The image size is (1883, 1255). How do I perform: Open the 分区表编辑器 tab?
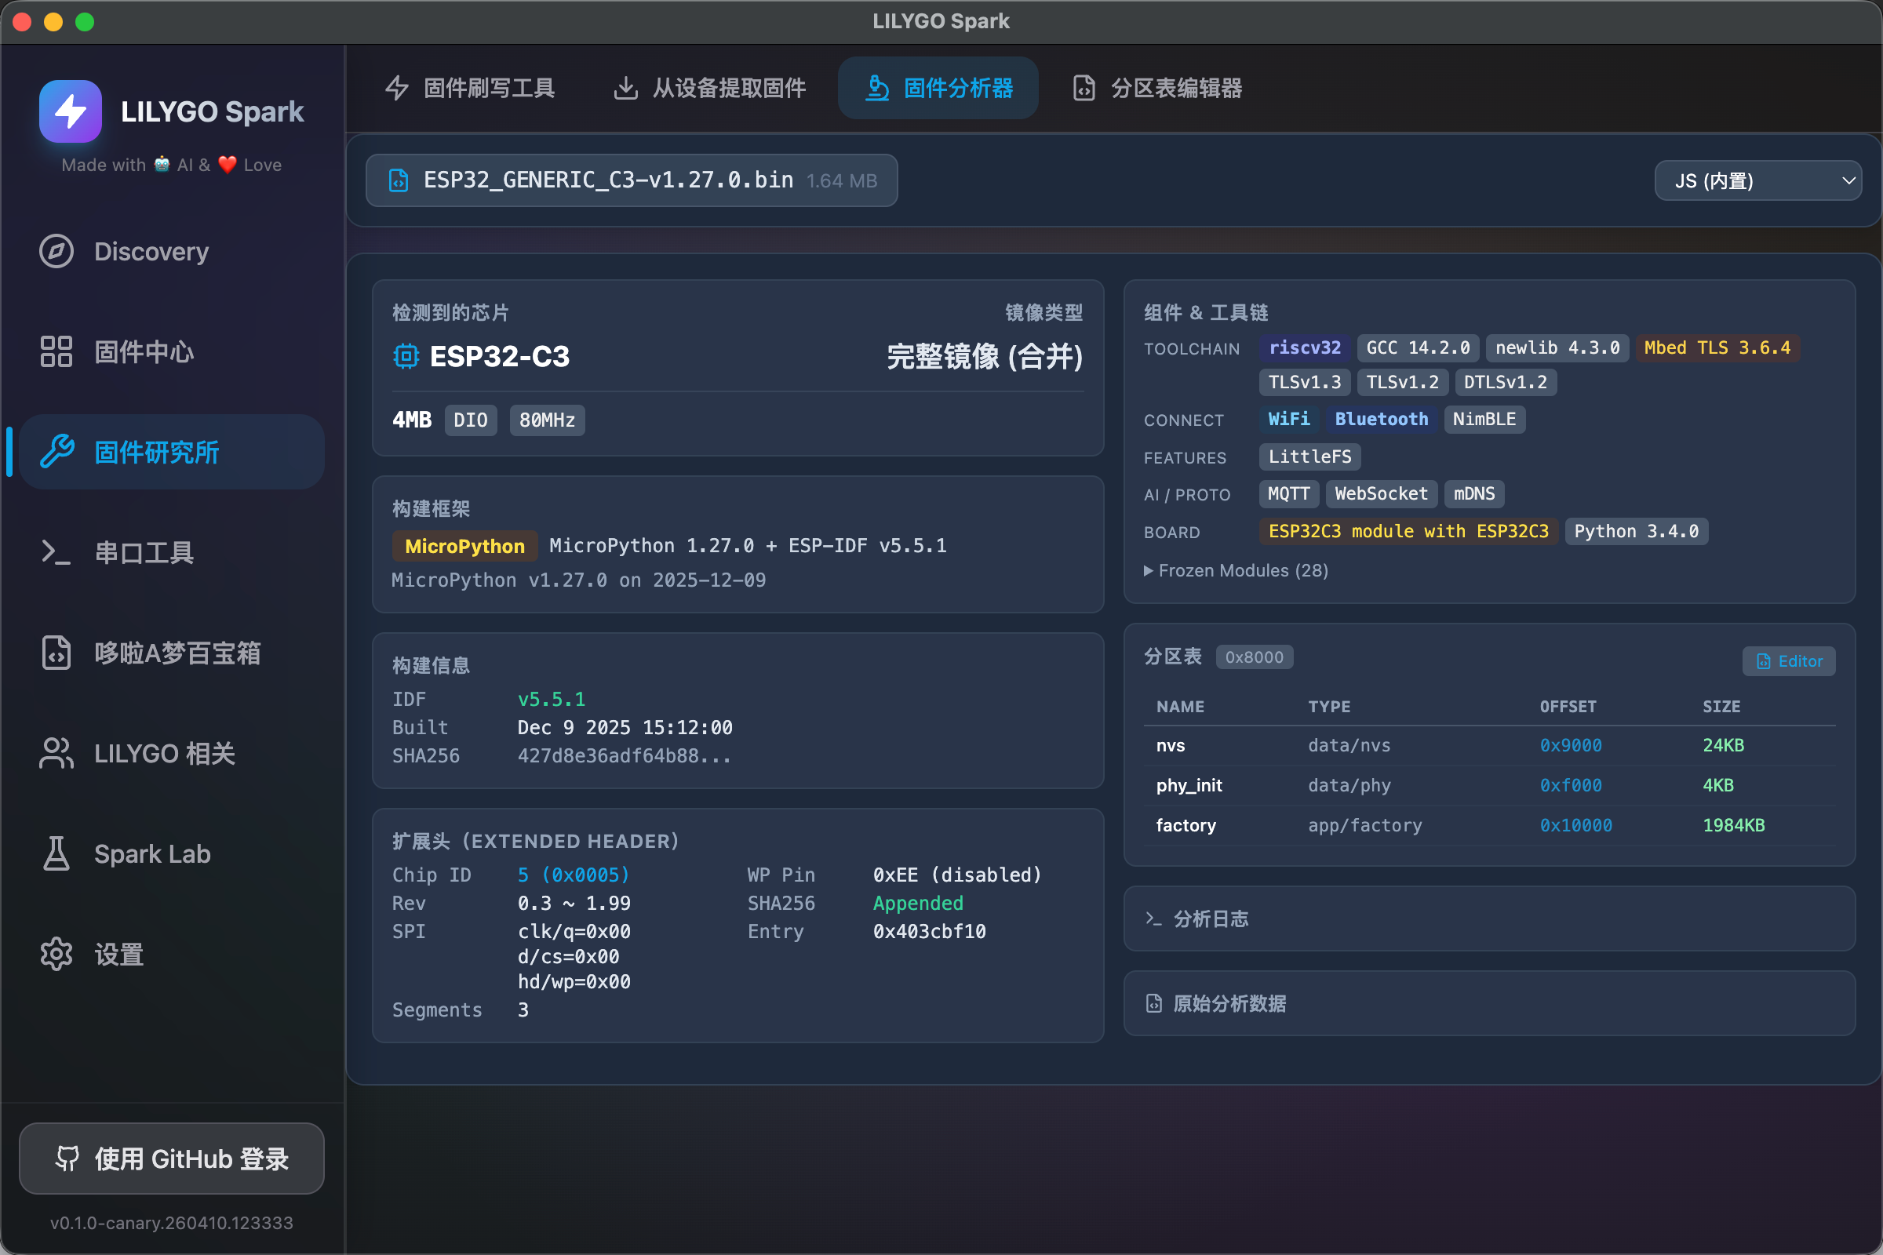click(1158, 88)
